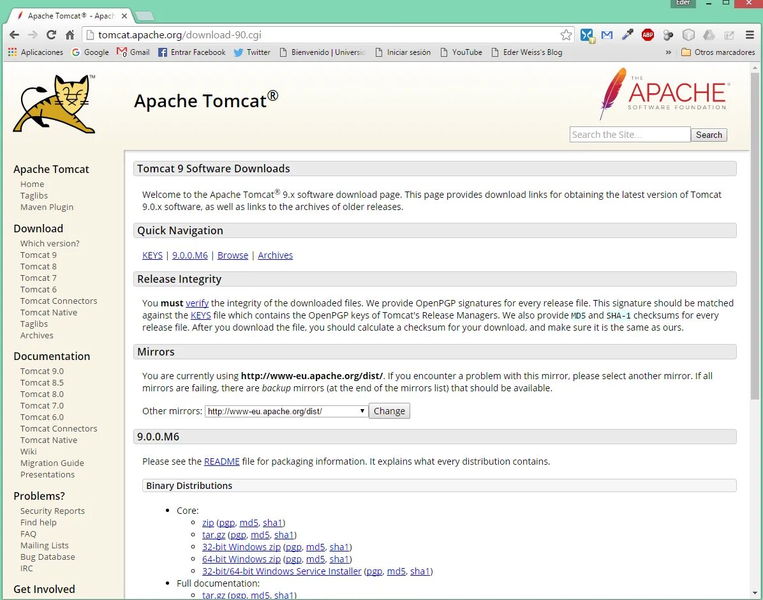
Task: Open the sidebar Home link
Action: pyautogui.click(x=32, y=184)
